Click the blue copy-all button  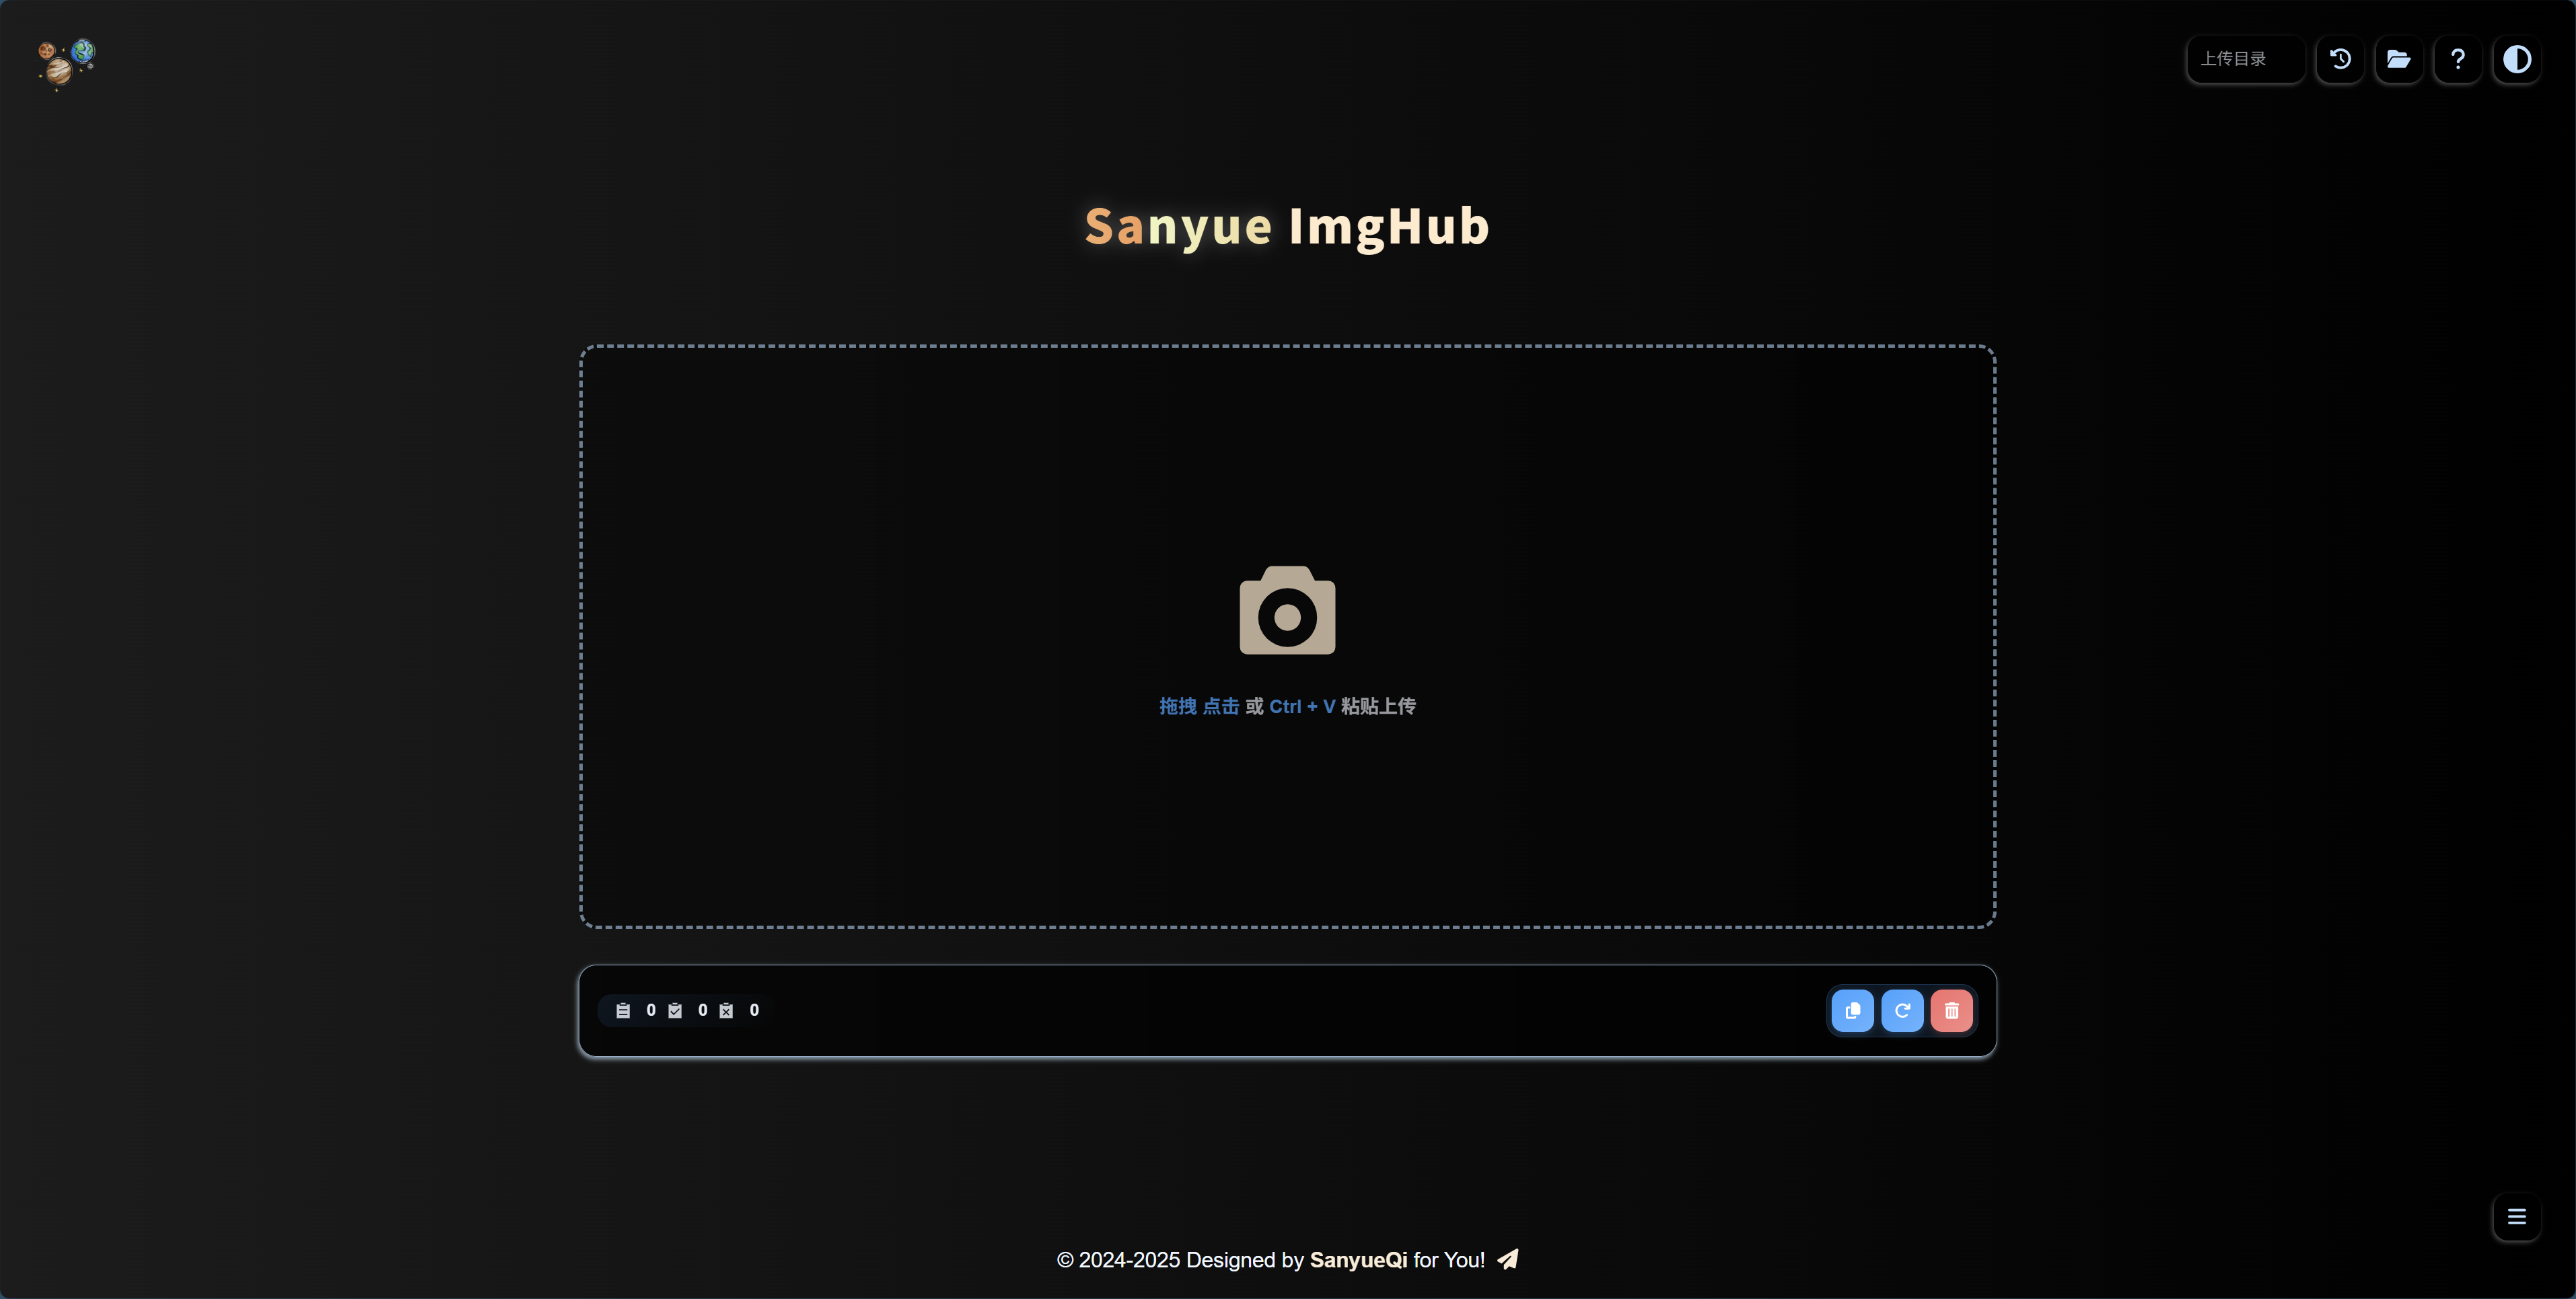[1852, 1010]
